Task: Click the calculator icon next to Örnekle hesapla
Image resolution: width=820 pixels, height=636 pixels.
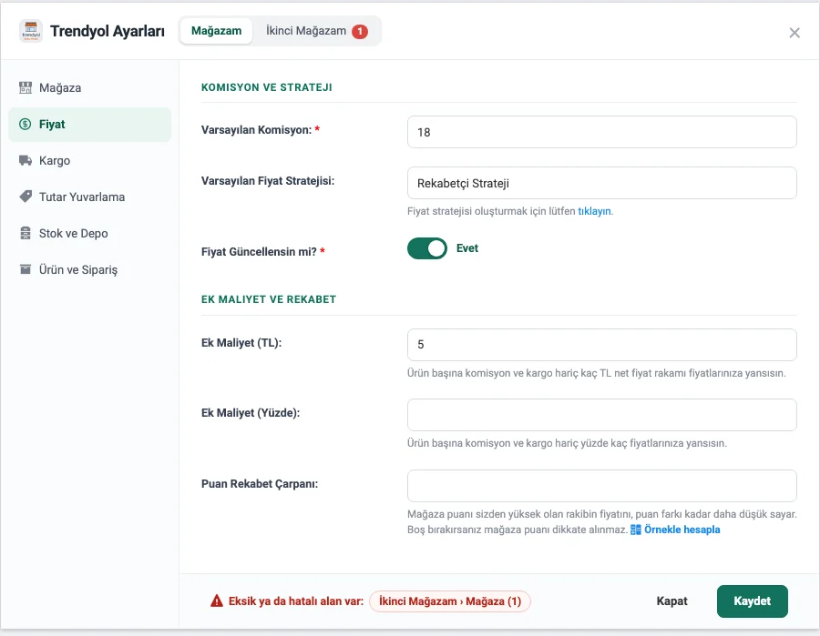Action: click(635, 530)
